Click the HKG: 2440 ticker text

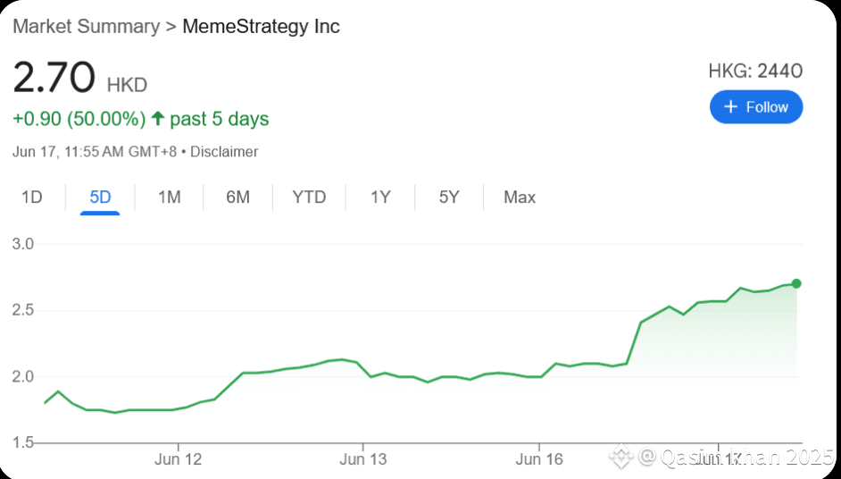(755, 71)
